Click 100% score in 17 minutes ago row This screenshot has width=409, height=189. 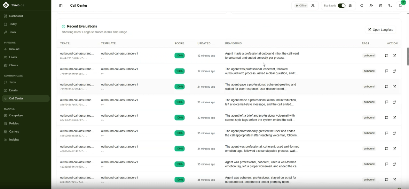coord(179,71)
